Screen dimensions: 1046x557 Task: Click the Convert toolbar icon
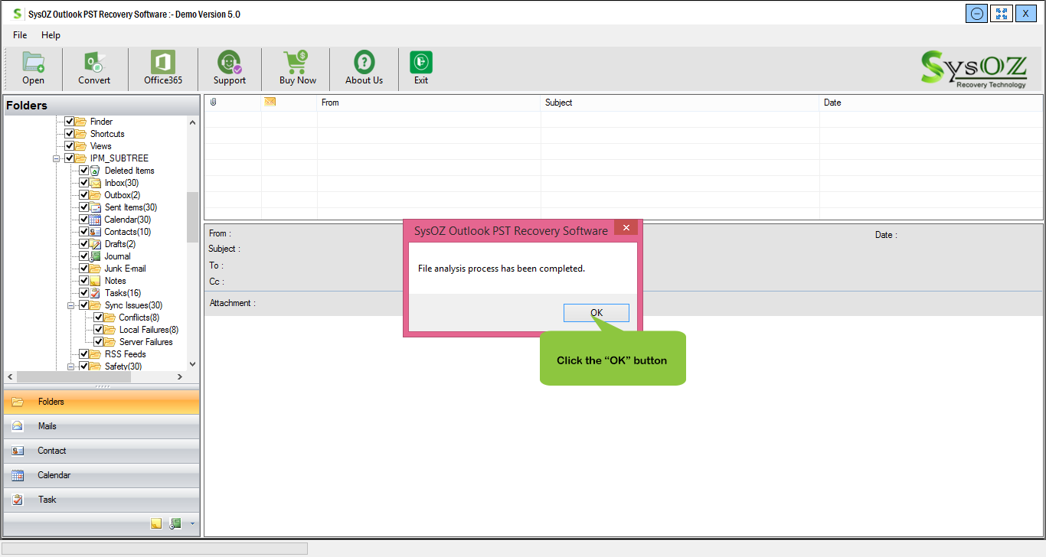click(94, 62)
